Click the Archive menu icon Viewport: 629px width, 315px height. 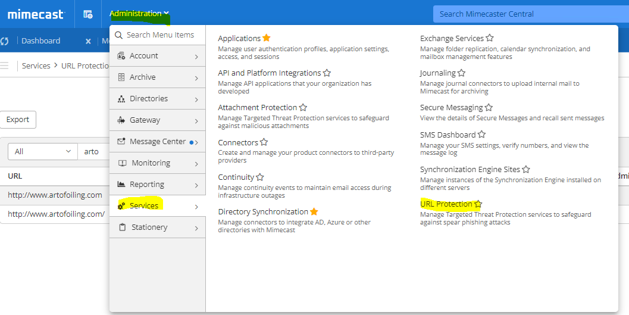coord(121,77)
